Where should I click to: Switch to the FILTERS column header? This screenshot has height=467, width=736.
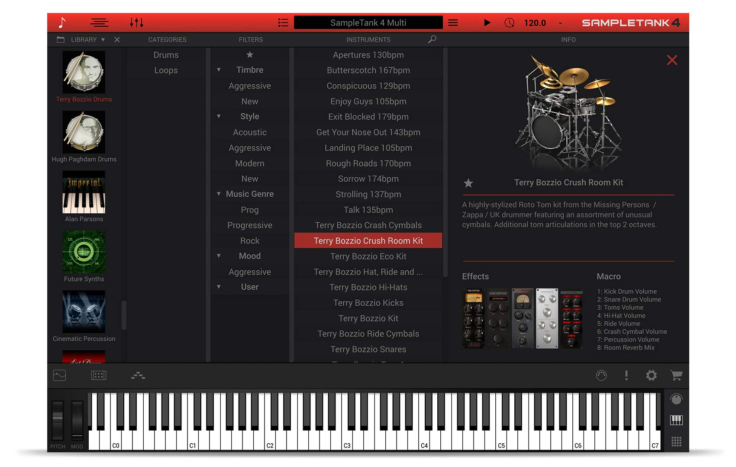[x=250, y=39]
